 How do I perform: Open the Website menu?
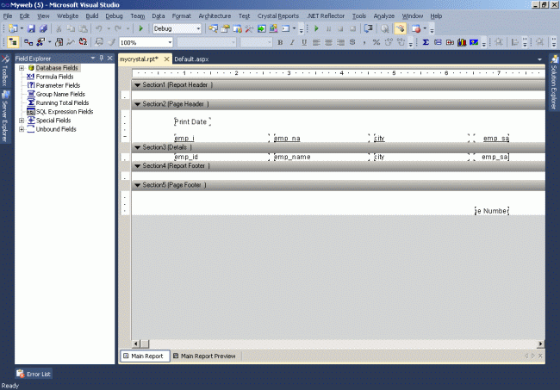(67, 16)
